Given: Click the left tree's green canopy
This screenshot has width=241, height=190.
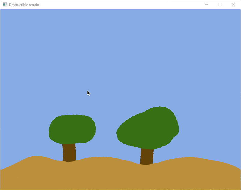Looking at the screenshot, I should pyautogui.click(x=72, y=129).
